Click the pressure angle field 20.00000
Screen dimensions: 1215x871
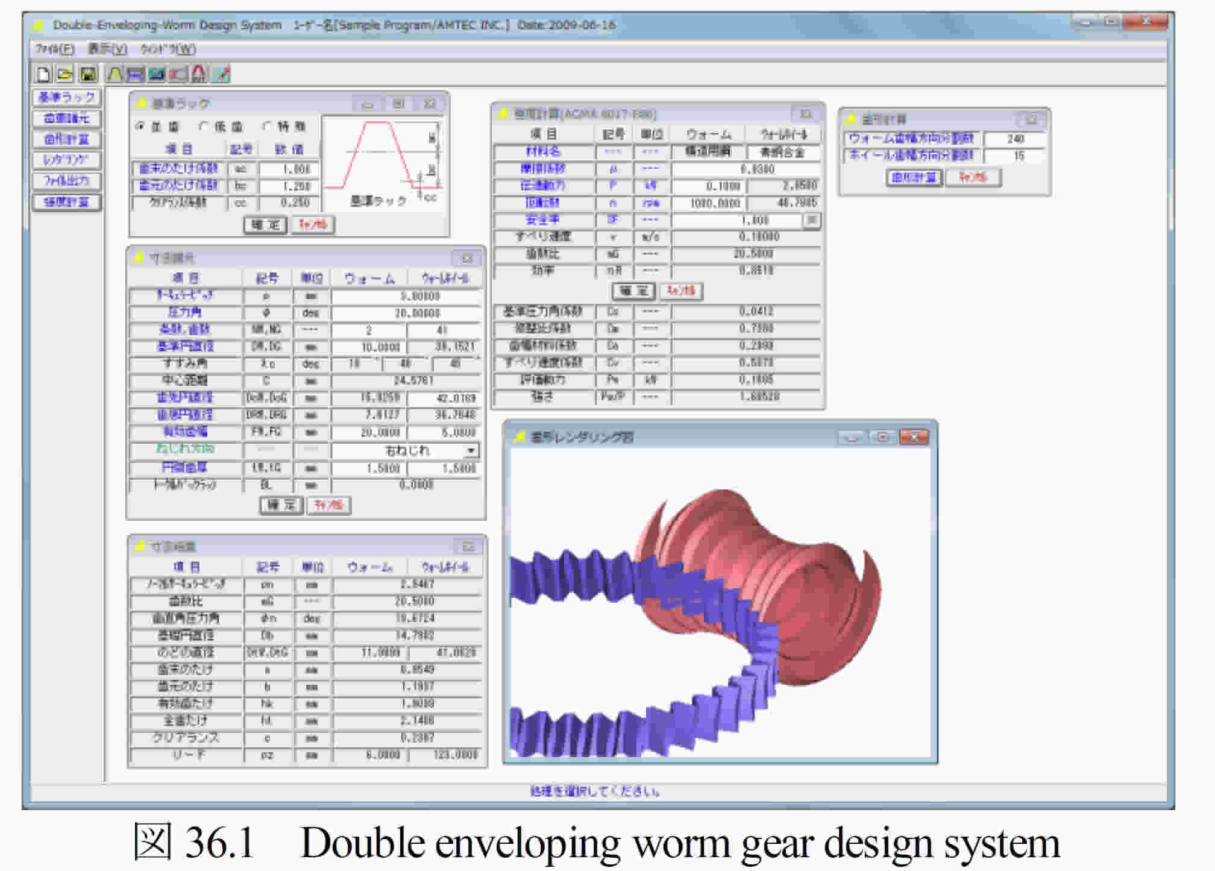(x=407, y=313)
